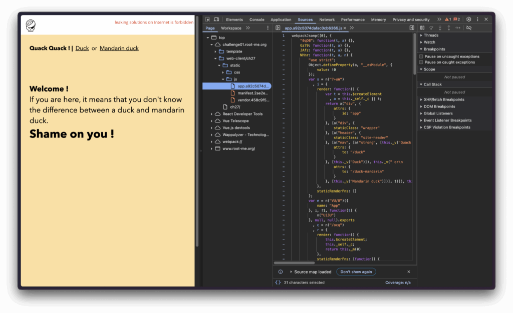The height and width of the screenshot is (313, 513).
Task: Open DevTools settings gear
Action: coord(469,19)
